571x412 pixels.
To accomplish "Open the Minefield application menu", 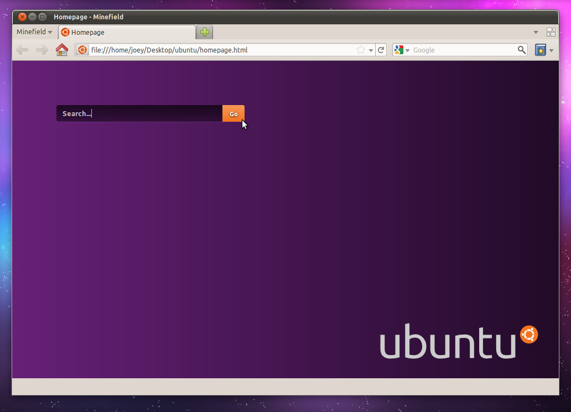I will coord(34,32).
